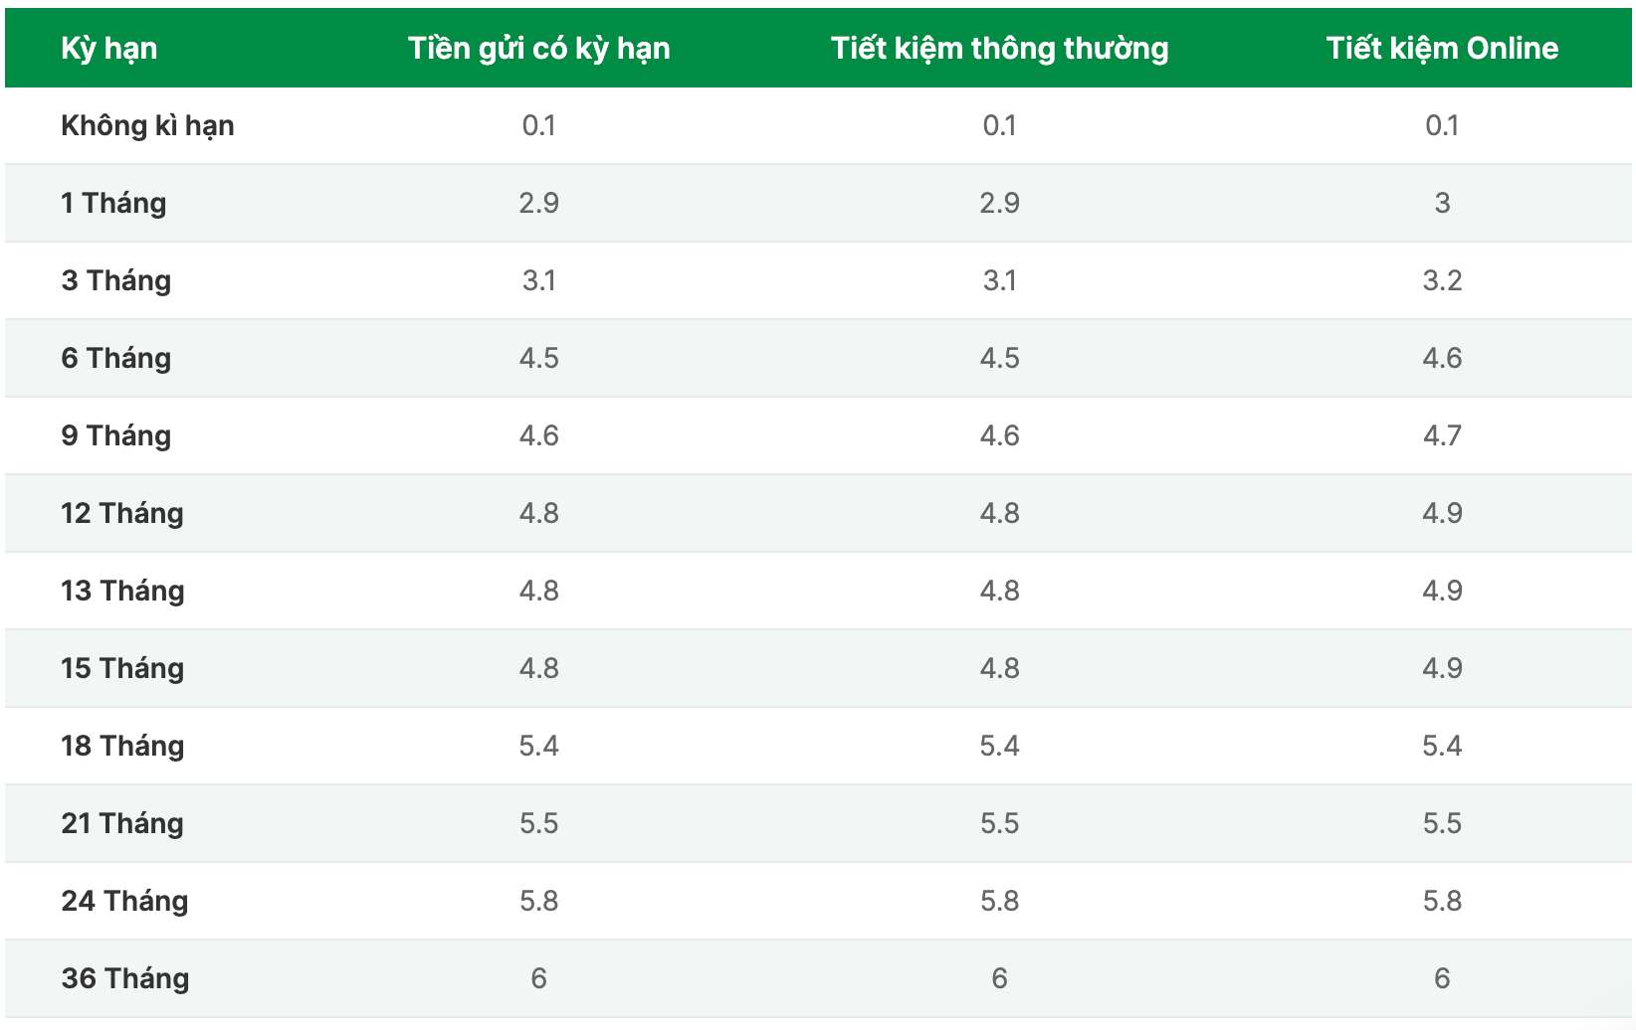Select the online rate 3.2 for 3 Tháng

(1442, 280)
